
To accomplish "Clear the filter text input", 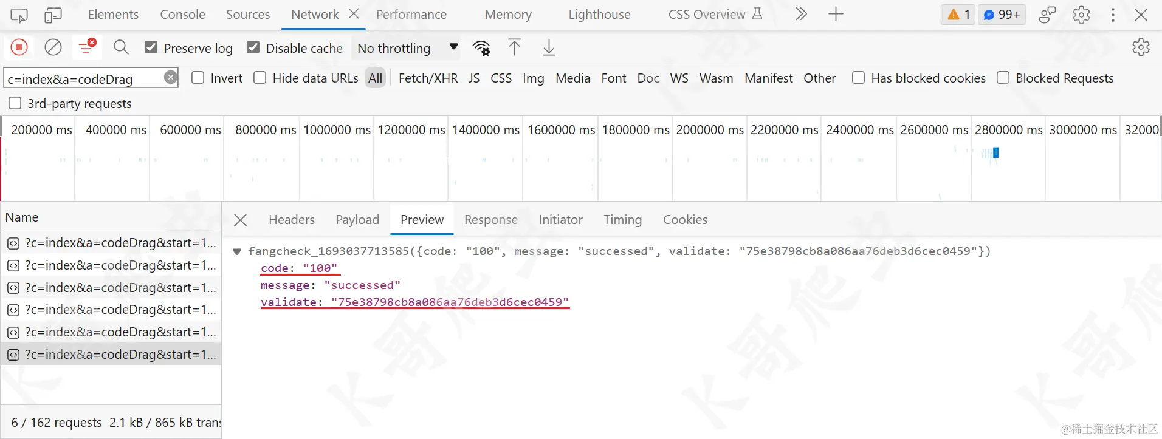I will 171,77.
